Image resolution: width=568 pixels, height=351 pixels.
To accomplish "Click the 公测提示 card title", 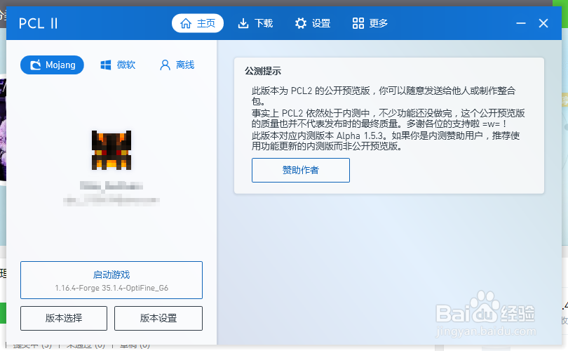I will pos(263,71).
